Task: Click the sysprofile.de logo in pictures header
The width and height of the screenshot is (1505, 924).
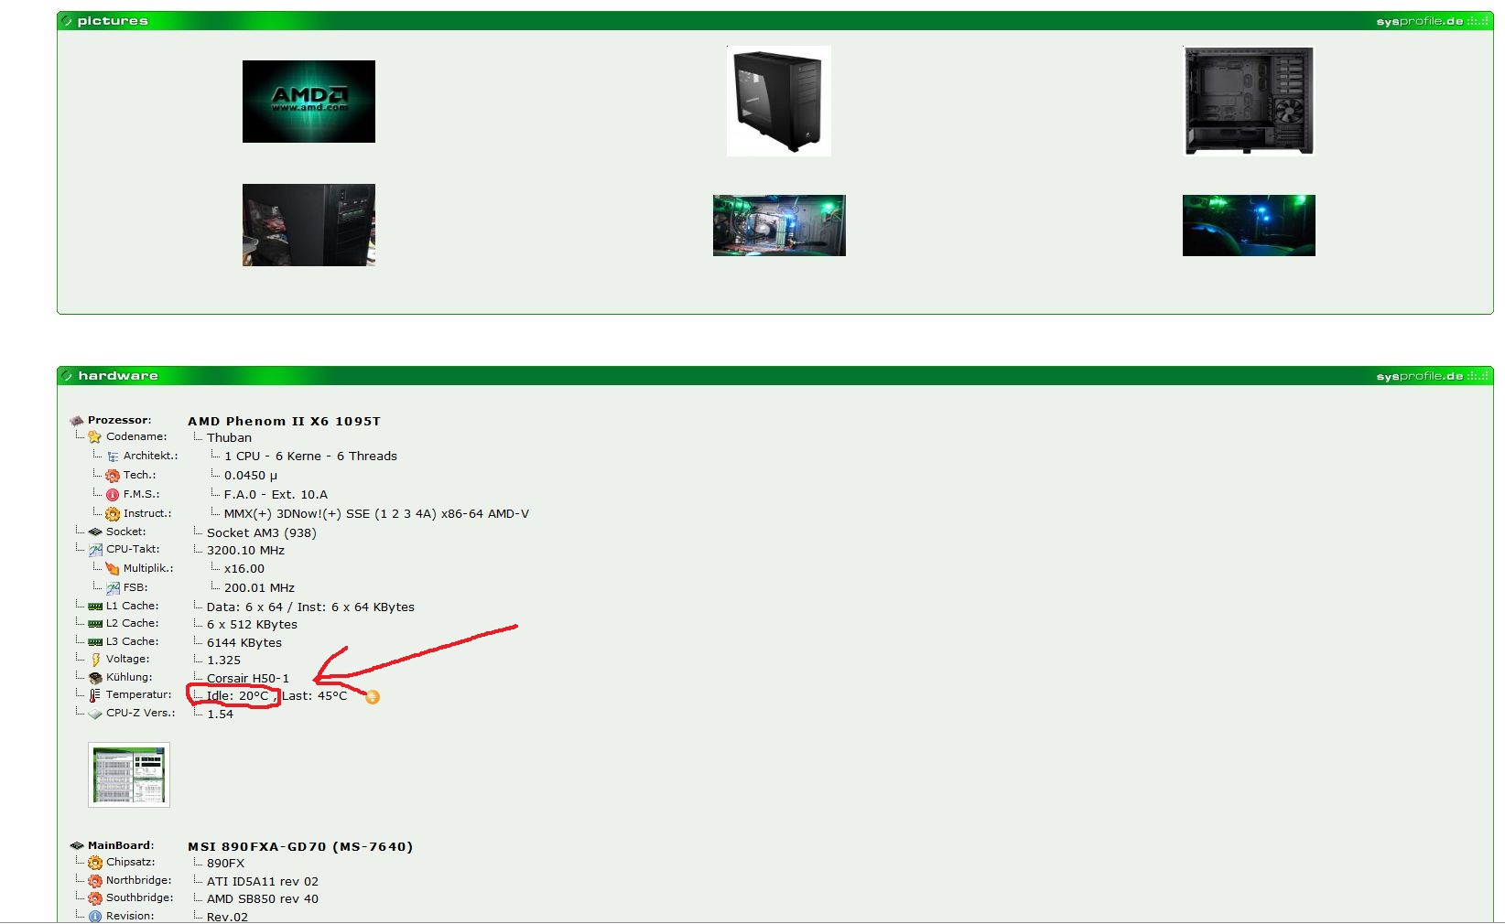Action: (x=1431, y=21)
